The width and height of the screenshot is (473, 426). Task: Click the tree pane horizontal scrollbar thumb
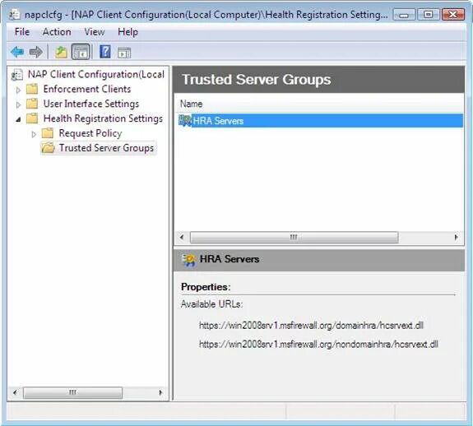72,392
